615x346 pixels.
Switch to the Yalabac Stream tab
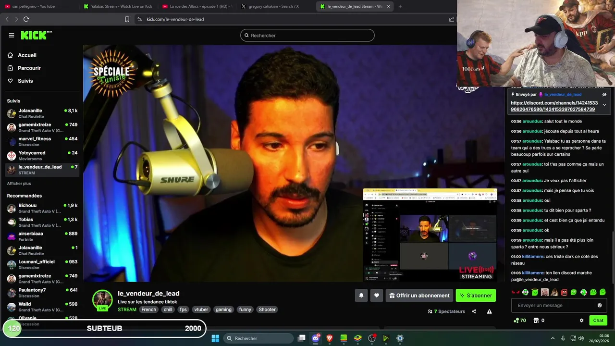[119, 6]
